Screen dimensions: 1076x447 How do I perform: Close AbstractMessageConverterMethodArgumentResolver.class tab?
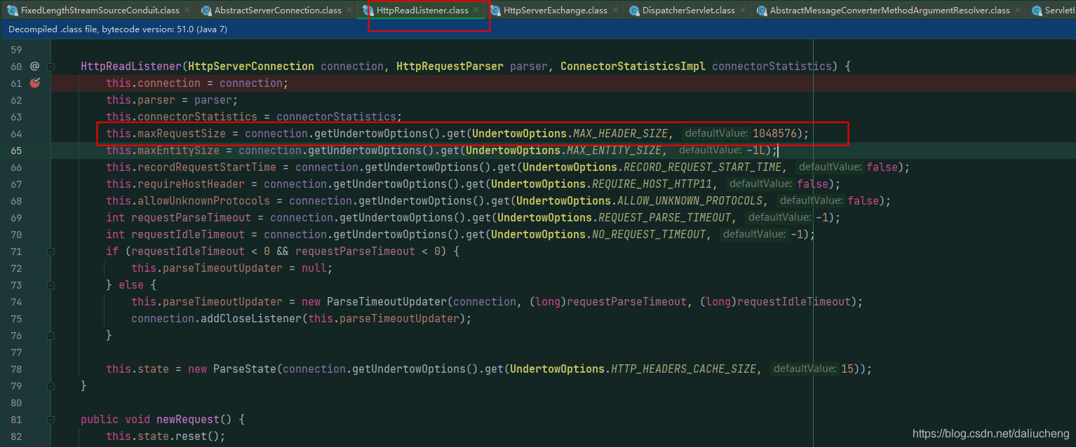[x=1018, y=11]
